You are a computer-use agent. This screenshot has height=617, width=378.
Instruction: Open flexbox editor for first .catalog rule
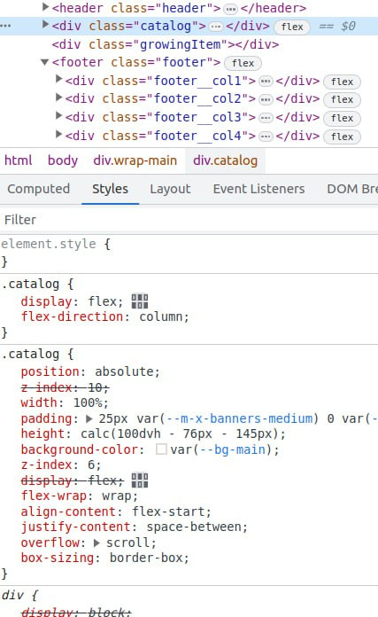click(140, 301)
